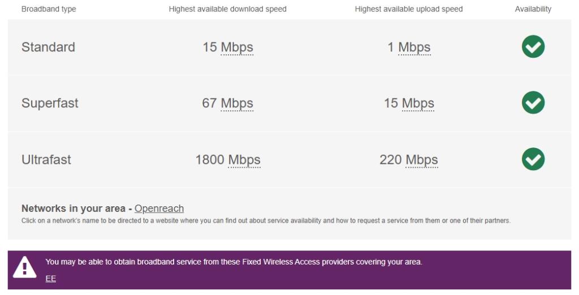Viewport: 579px width, 295px height.
Task: Click Mbps abbreviation beside 67 download speed
Action: [x=237, y=103]
